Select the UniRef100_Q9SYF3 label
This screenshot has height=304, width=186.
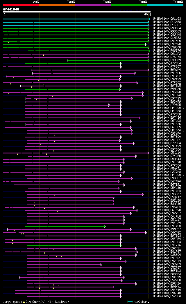(167, 265)
